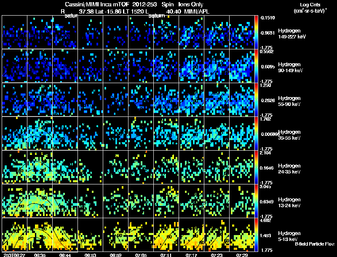
Task: Click the '06:53' time axis label
Action: [90, 255]
